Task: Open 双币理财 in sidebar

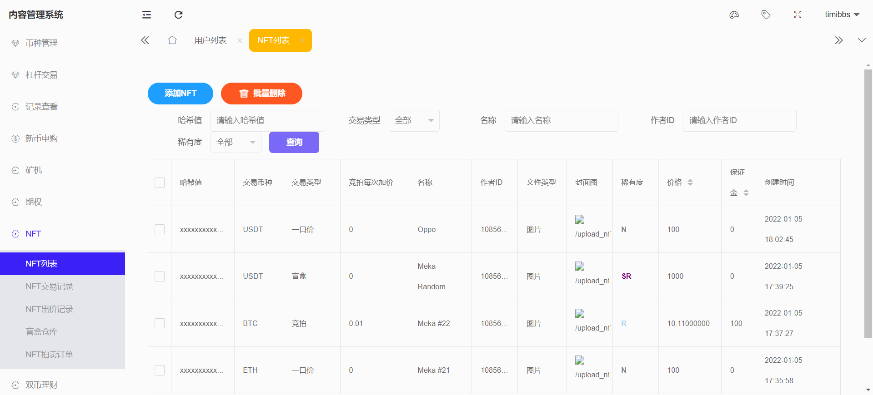Action: point(63,385)
